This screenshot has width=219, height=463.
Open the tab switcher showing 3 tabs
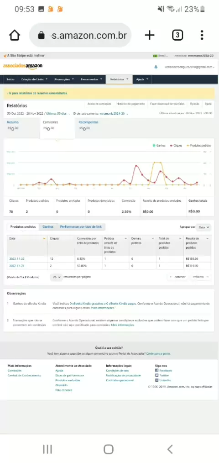(x=177, y=36)
